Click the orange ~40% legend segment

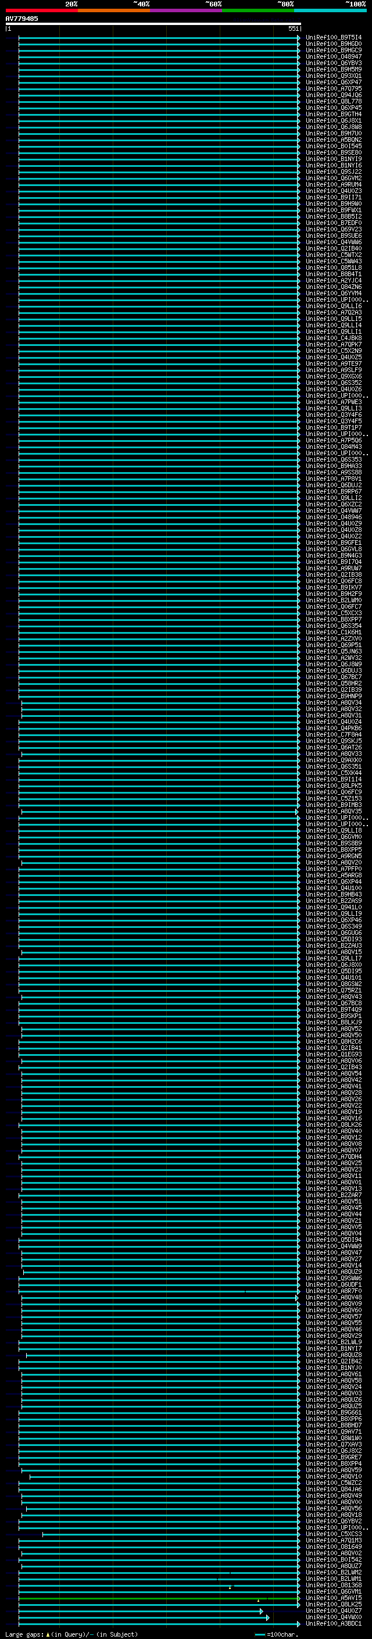pos(114,10)
